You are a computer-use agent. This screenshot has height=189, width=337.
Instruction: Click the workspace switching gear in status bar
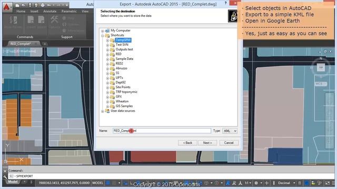point(256,183)
